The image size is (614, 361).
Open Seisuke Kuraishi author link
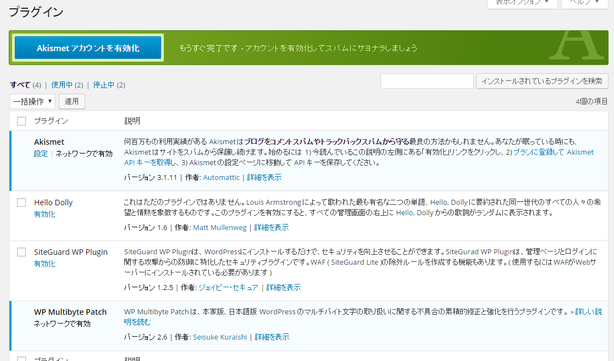point(220,337)
